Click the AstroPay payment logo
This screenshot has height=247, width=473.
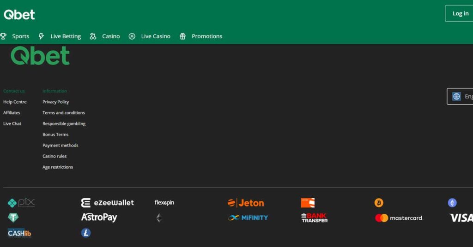[x=99, y=218]
